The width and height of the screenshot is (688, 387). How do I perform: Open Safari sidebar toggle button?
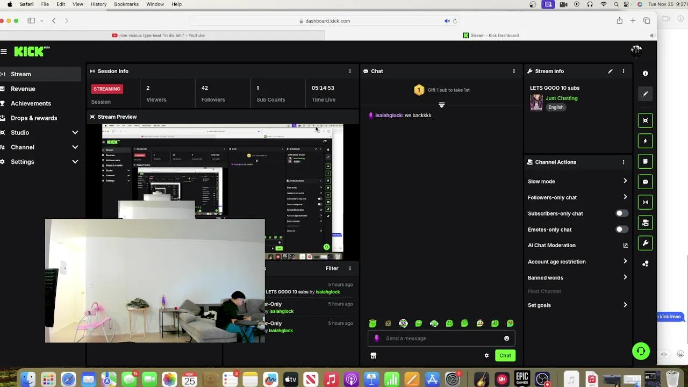31,21
